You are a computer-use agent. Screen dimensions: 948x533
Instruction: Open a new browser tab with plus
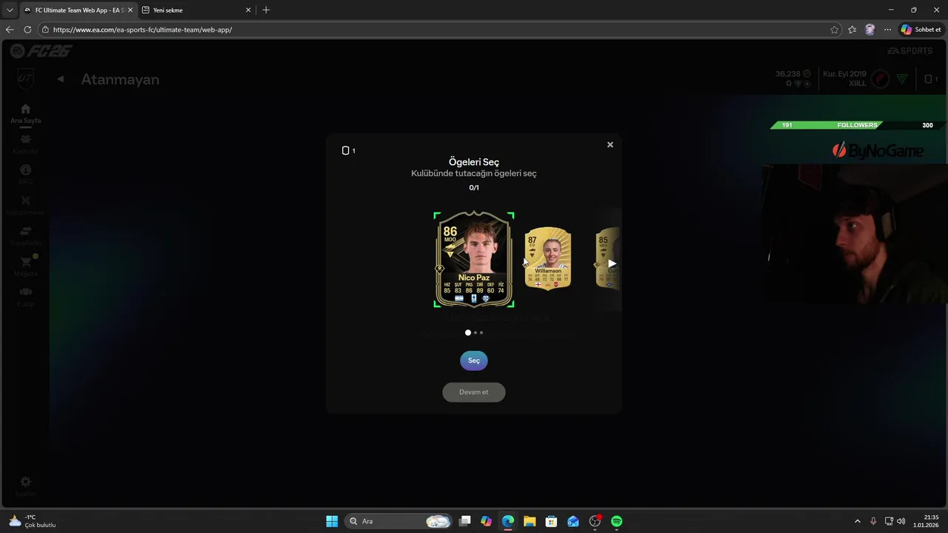coord(266,10)
